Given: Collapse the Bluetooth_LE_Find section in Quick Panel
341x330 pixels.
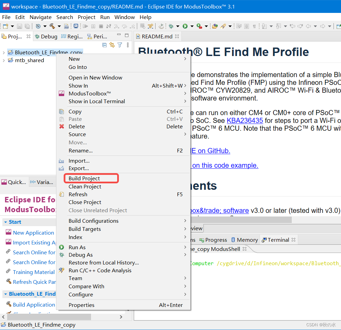Looking at the screenshot, I should coord(6,294).
